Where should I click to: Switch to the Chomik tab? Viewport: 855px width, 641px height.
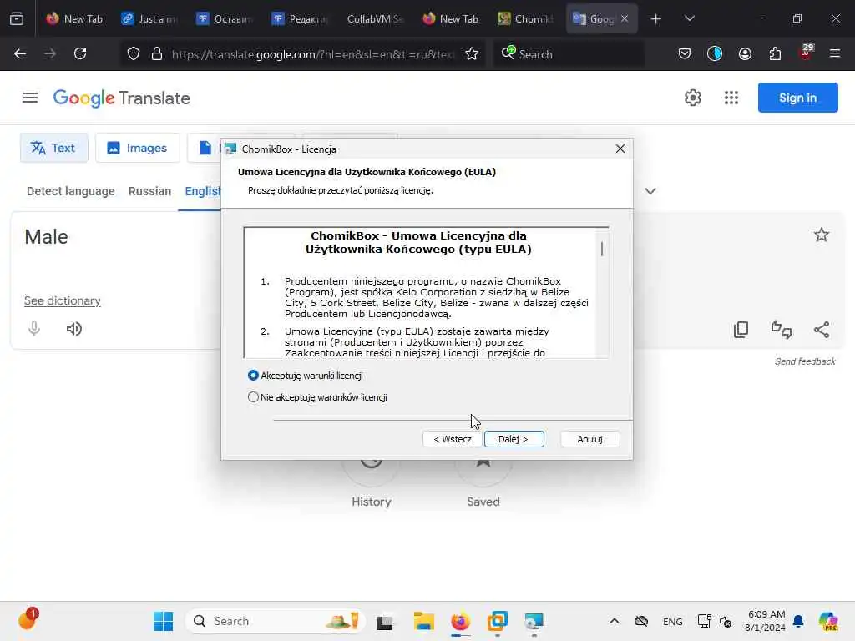pyautogui.click(x=526, y=19)
